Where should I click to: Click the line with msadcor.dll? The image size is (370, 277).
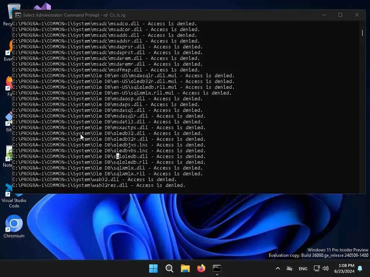pos(106,30)
